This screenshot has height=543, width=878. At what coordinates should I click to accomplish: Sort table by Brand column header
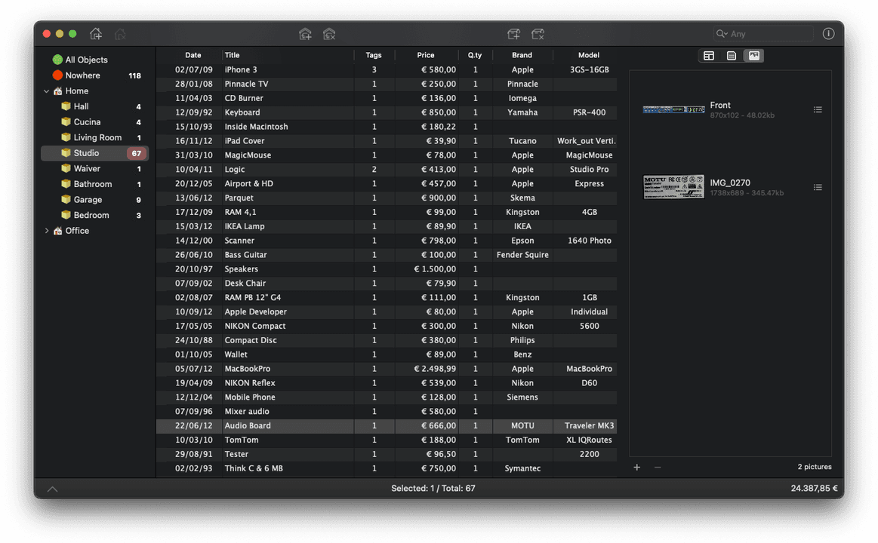[x=522, y=55]
